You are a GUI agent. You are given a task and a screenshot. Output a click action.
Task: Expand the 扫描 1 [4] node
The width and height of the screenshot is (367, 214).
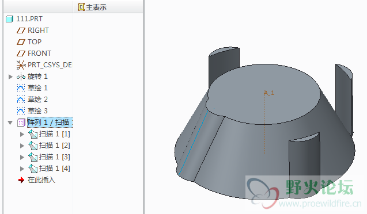[x=22, y=169]
